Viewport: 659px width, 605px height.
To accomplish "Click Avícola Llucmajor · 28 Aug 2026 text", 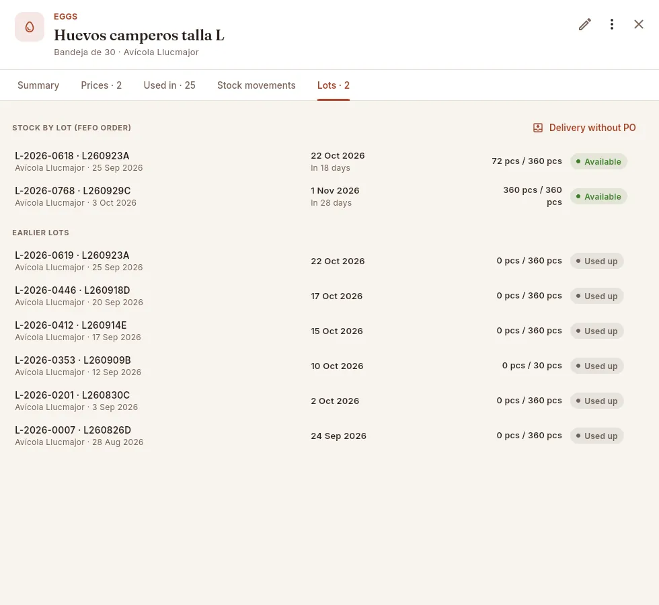I will coord(79,442).
